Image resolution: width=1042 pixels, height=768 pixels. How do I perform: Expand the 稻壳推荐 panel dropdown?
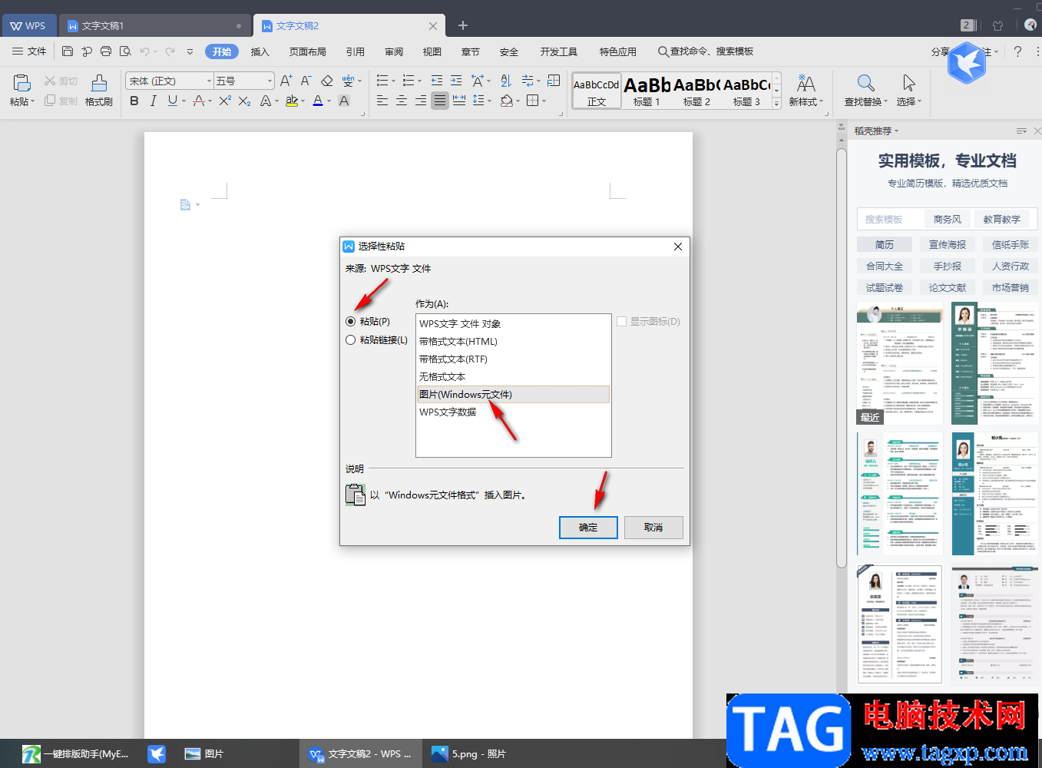click(896, 131)
